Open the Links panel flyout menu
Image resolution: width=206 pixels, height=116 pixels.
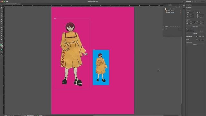pyautogui.click(x=182, y=5)
